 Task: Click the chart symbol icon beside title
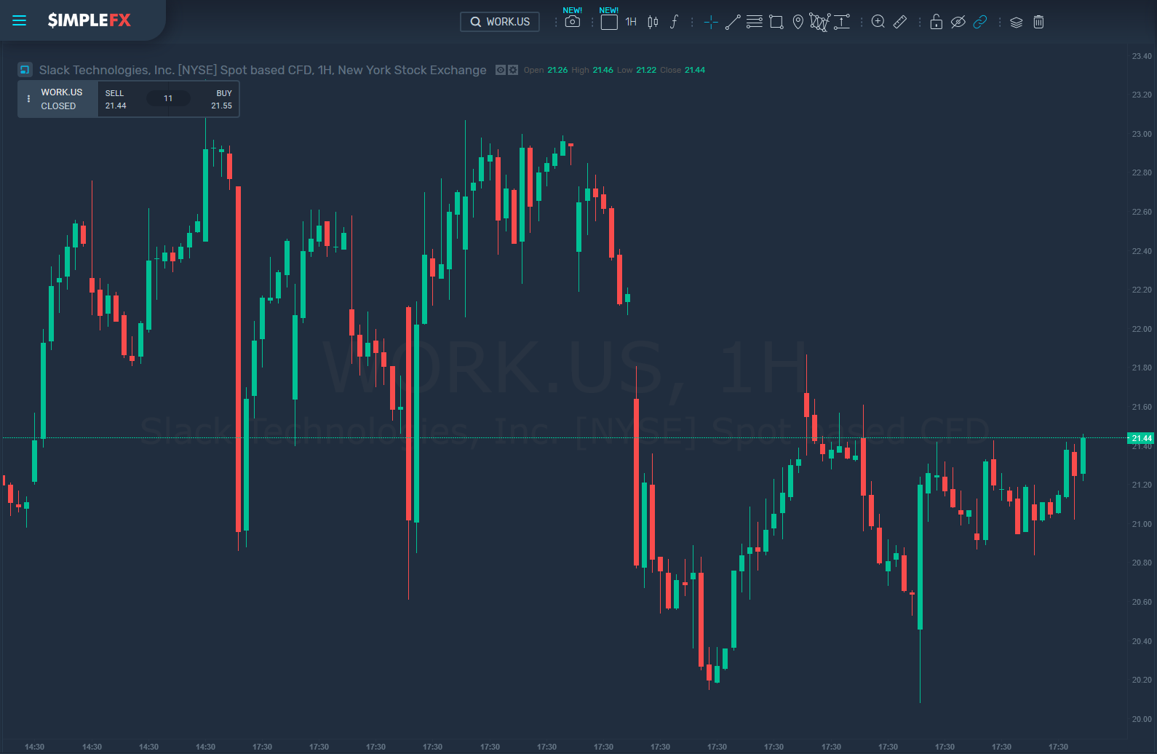[x=25, y=70]
